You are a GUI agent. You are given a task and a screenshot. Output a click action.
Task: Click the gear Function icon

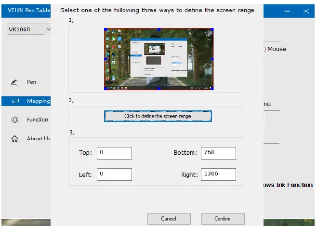point(15,120)
